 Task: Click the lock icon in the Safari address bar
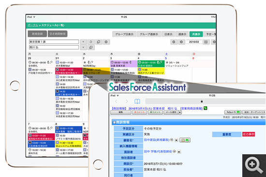pyautogui.click(x=202, y=101)
